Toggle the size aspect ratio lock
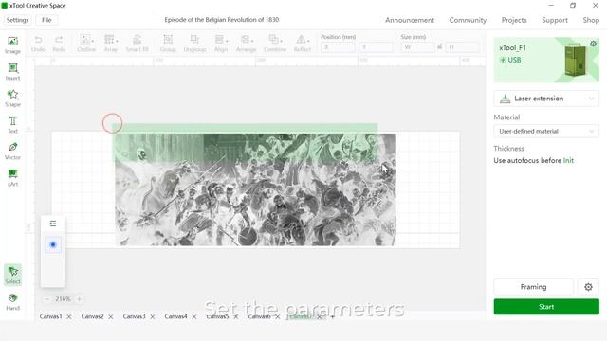Viewport: 607px width, 341px height. point(440,47)
